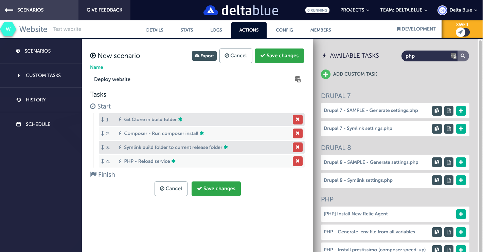The image size is (483, 252).
Task: View code of Drupal 8 - Symlink settings.php
Action: [x=449, y=180]
